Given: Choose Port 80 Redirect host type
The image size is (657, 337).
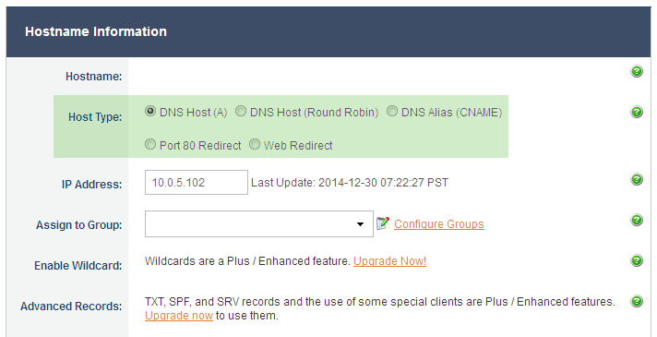Looking at the screenshot, I should pos(149,145).
